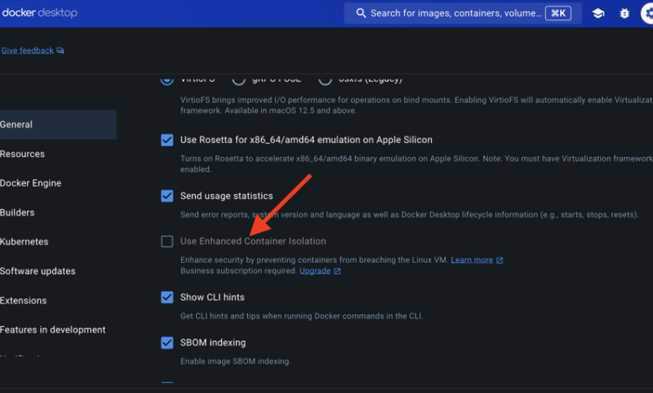
Task: Click 'Turns on Rosetta to accelerate' description
Action: (416, 164)
